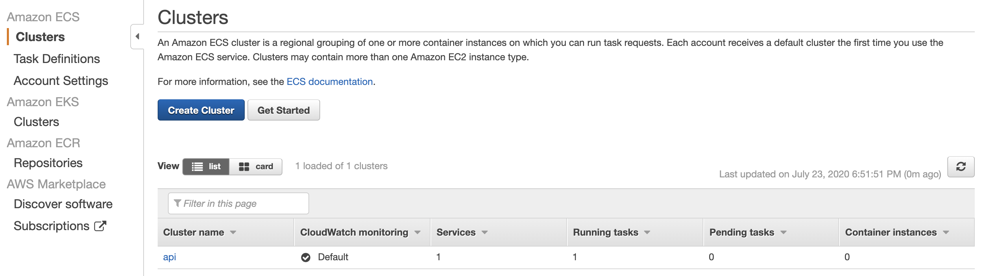983x276 pixels.
Task: Collapse the left navigation sidebar arrow
Action: point(137,37)
